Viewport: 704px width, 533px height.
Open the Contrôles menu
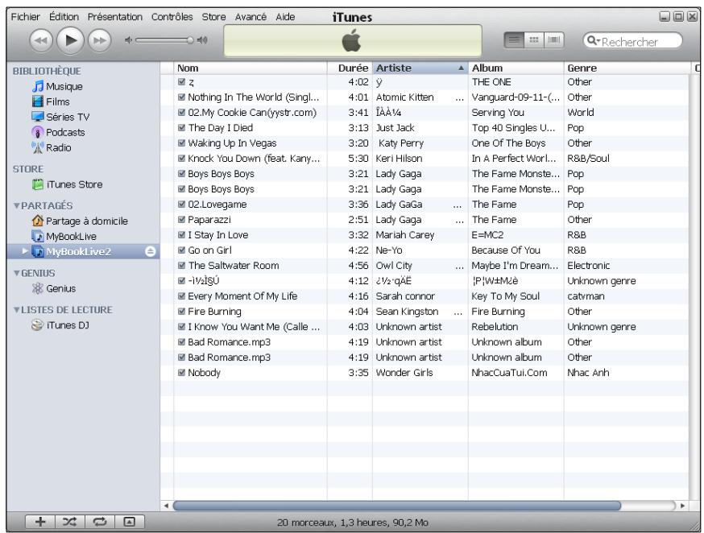pyautogui.click(x=172, y=17)
